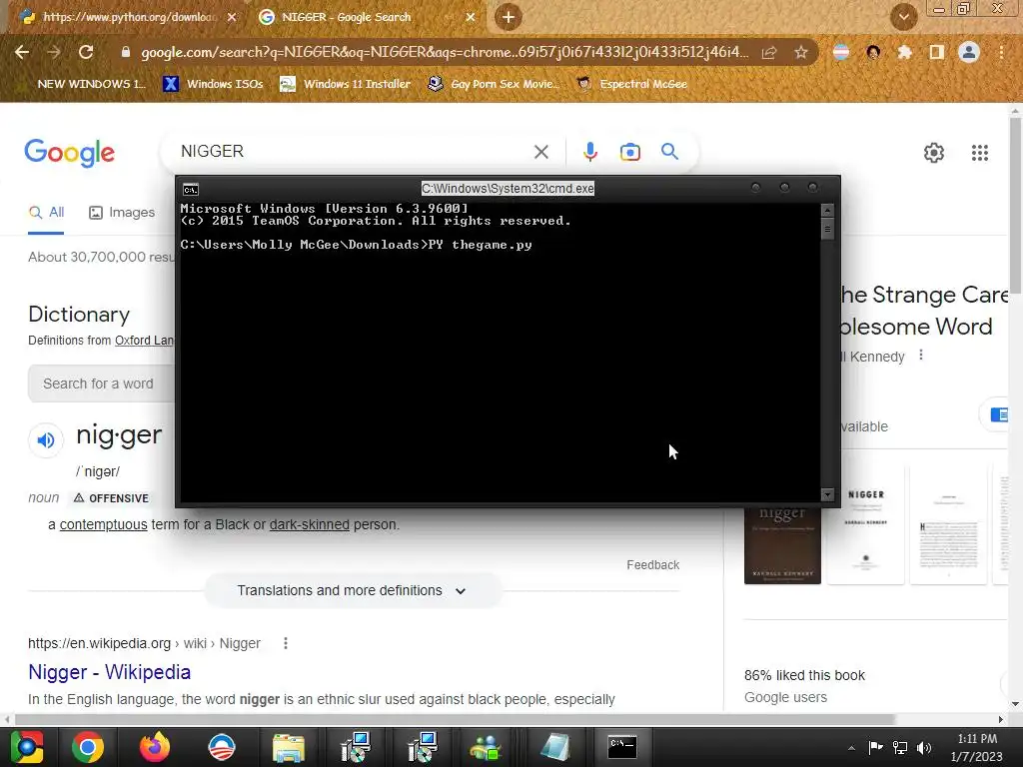Click the network tray icon

(x=900, y=748)
